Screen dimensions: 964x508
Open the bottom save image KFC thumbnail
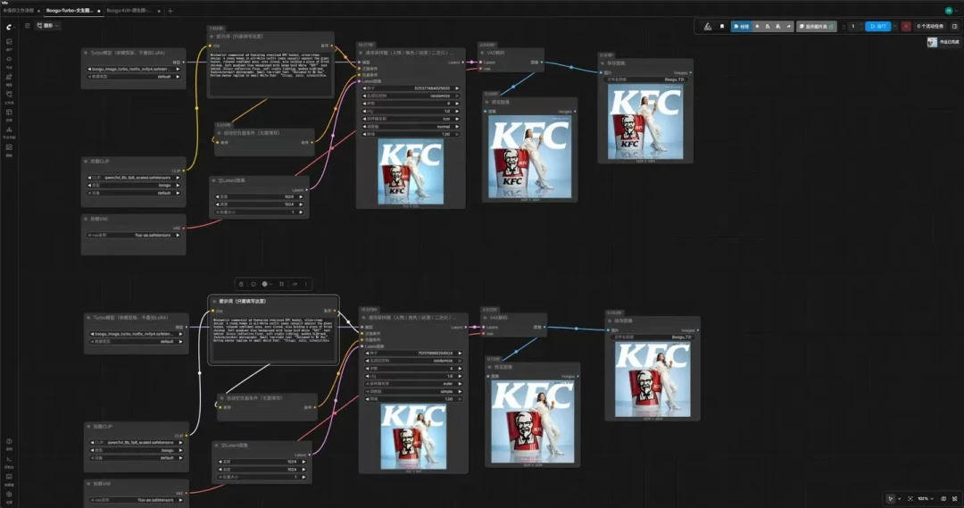tap(652, 379)
